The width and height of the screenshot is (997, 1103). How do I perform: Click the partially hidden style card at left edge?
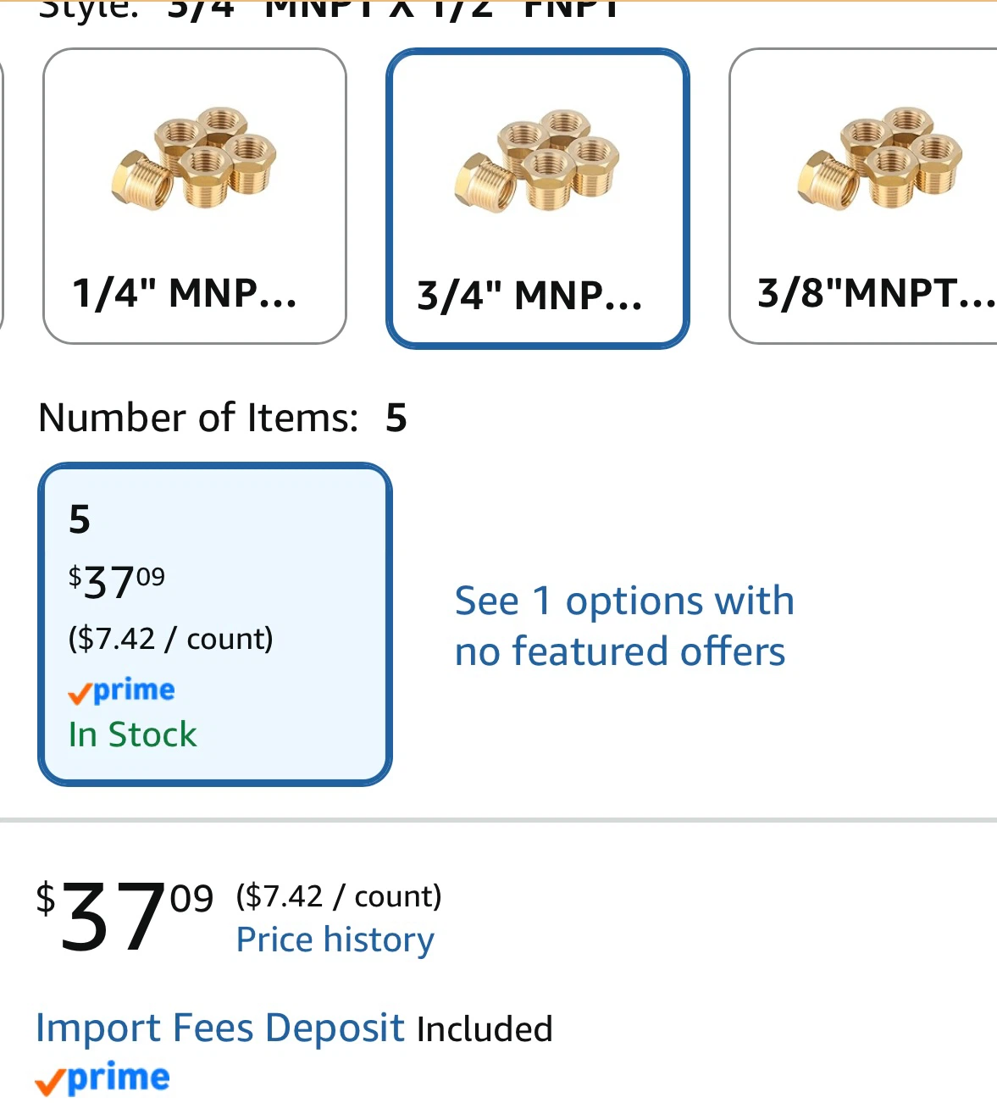point(2,196)
